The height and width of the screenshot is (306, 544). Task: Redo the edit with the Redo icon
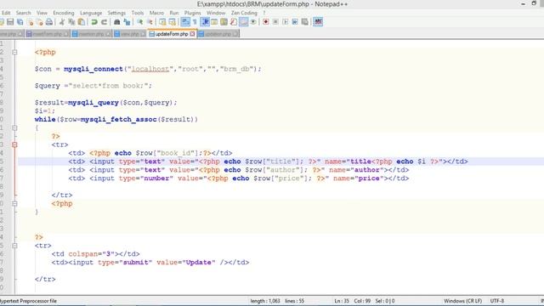tap(104, 22)
